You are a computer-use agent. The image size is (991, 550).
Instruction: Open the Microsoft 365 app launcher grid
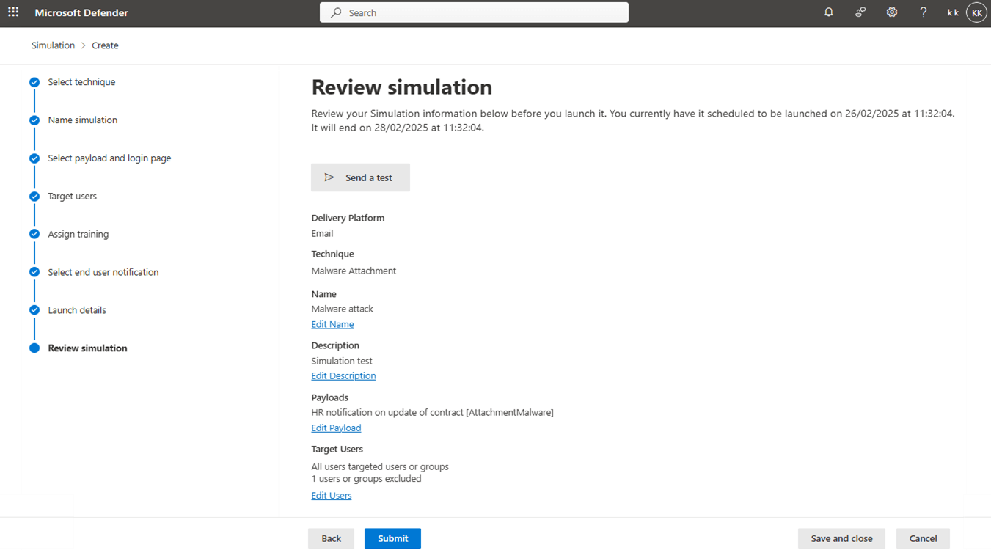tap(13, 12)
